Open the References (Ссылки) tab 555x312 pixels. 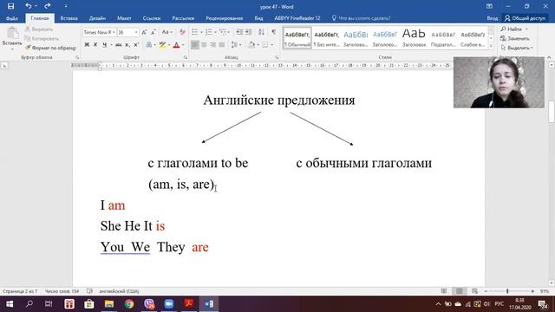[152, 18]
